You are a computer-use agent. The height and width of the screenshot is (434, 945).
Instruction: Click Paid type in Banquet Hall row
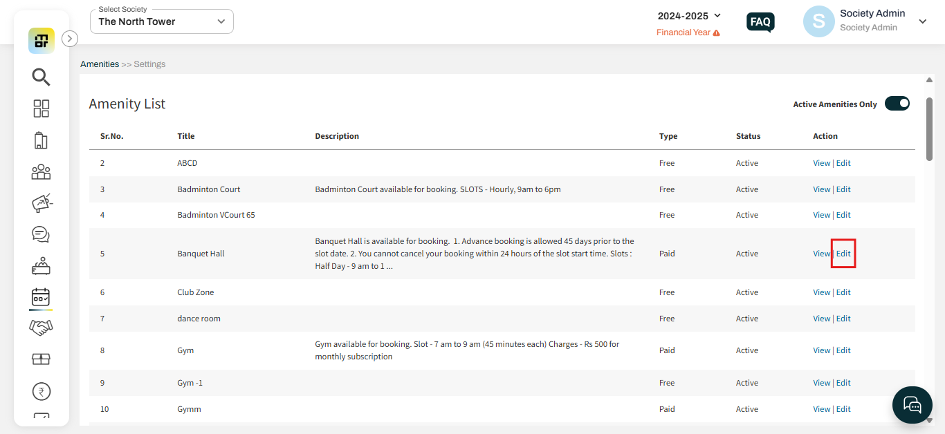pos(667,254)
